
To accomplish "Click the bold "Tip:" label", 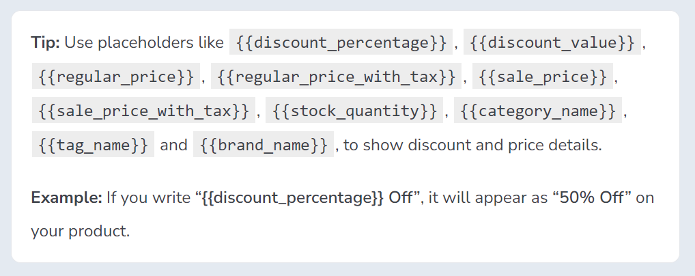I will pos(46,42).
